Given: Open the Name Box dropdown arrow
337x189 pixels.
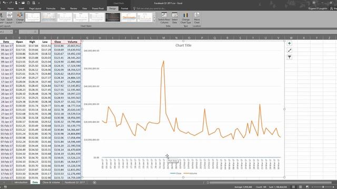Looking at the screenshot, I should pyautogui.click(x=12, y=31).
